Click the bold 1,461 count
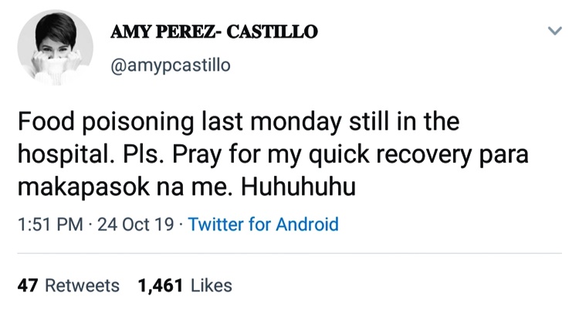Image resolution: width=579 pixels, height=310 pixels. click(161, 285)
